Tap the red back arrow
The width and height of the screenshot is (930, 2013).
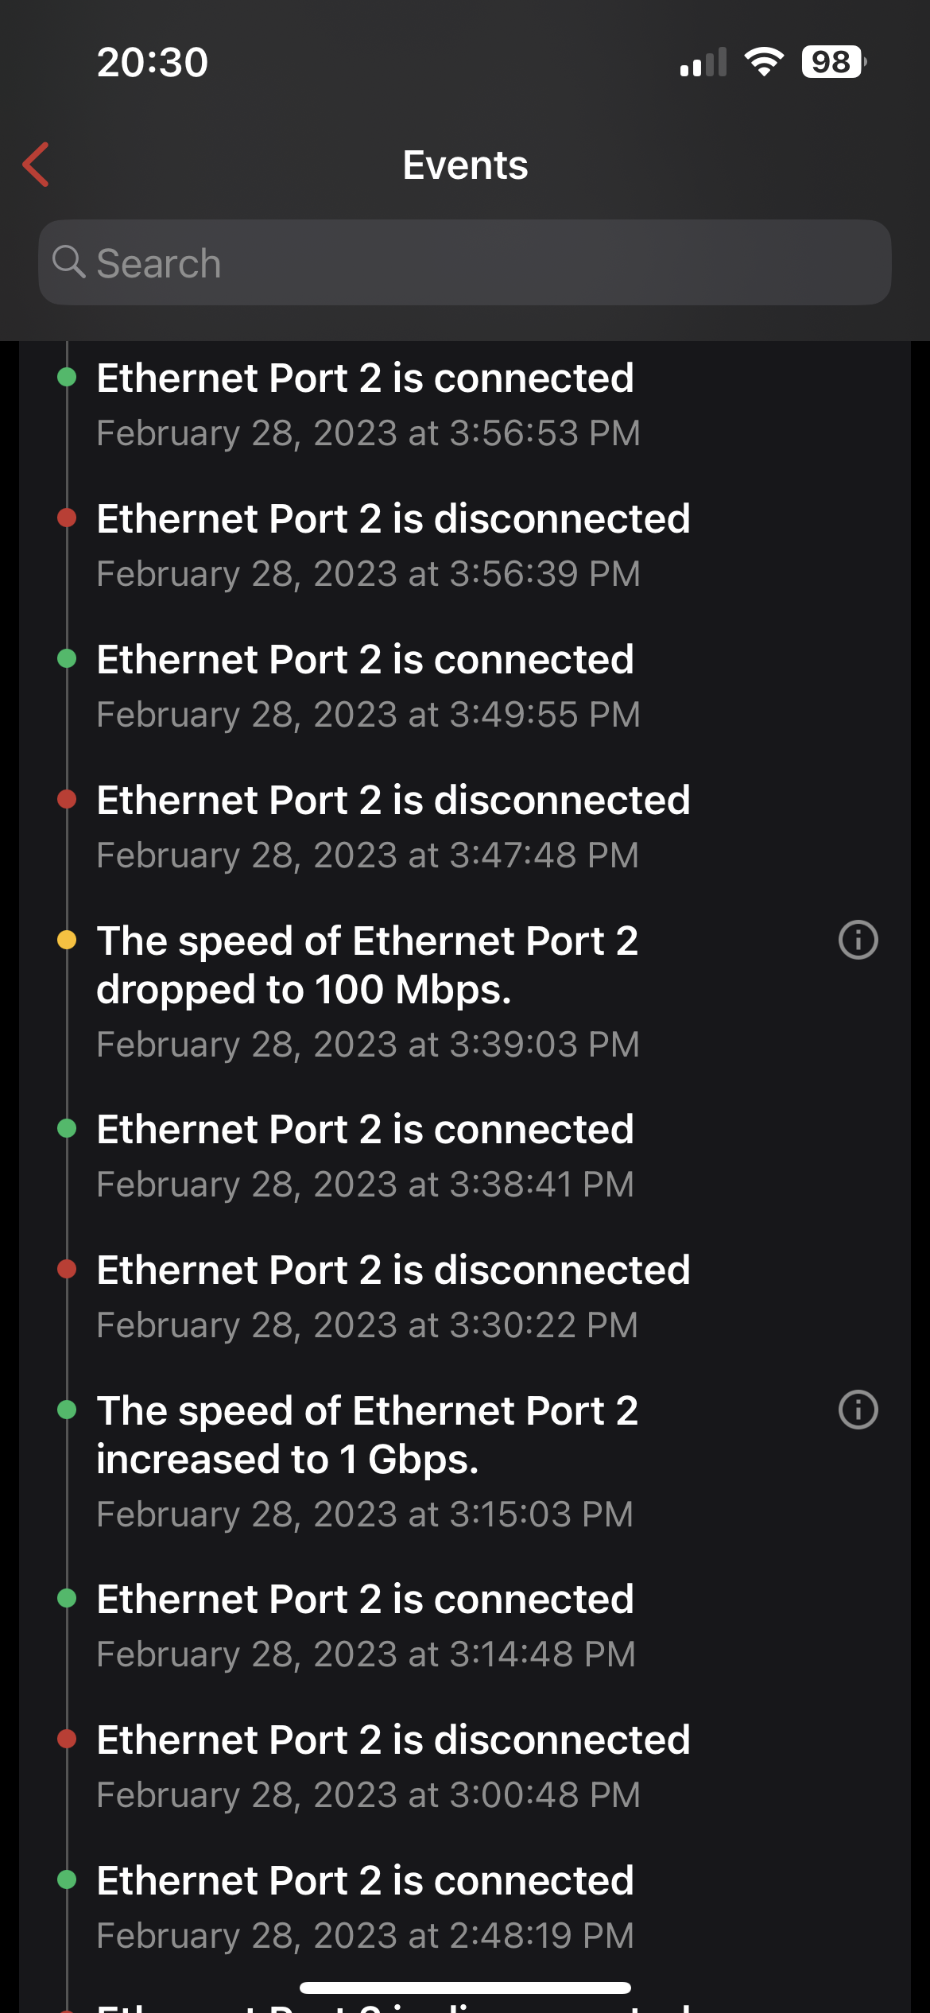tap(37, 165)
